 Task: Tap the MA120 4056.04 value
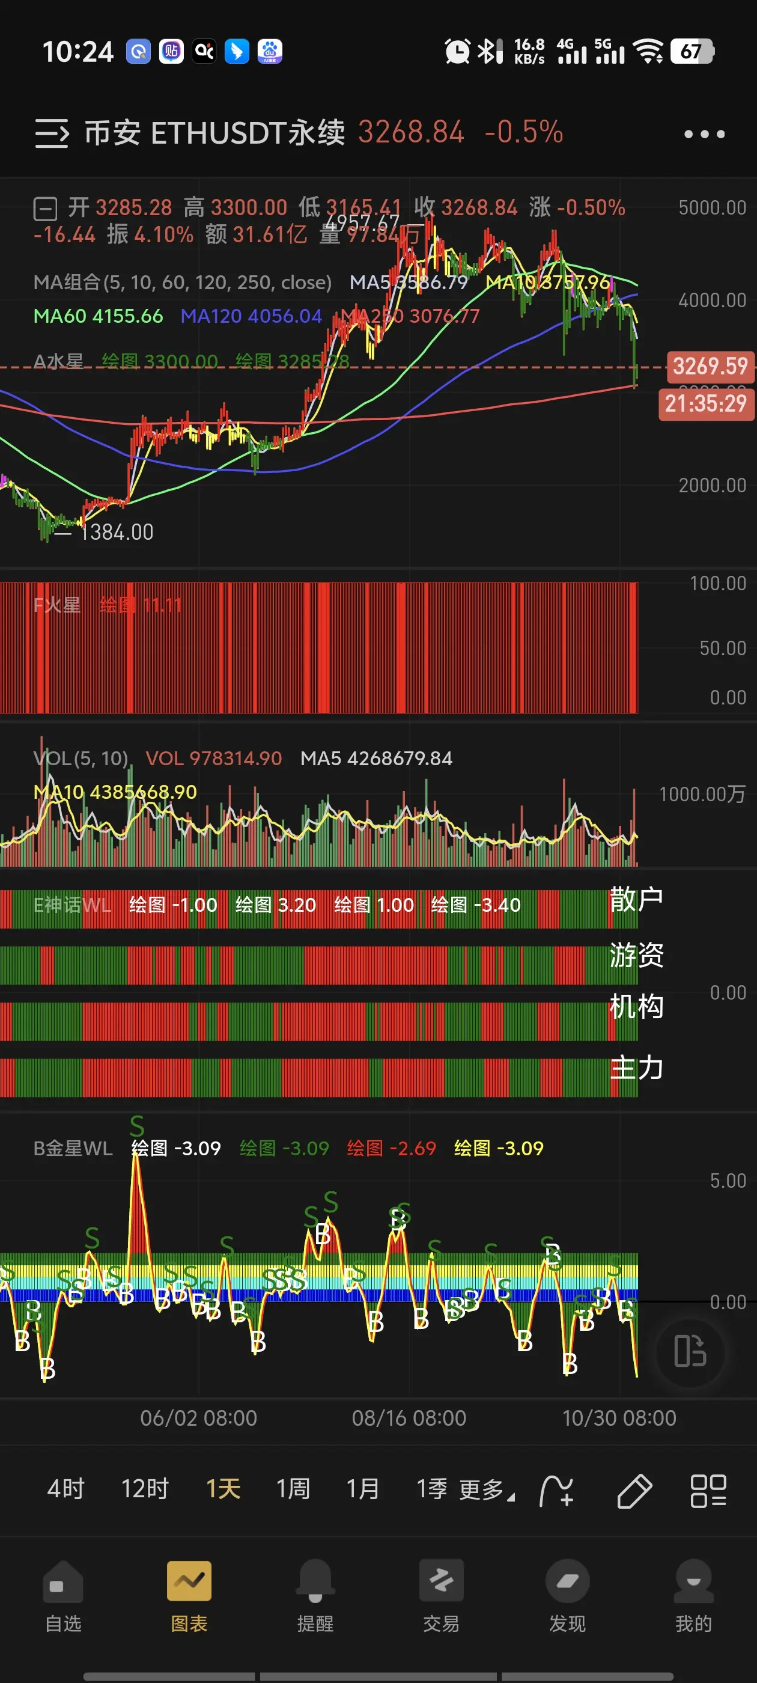point(252,316)
